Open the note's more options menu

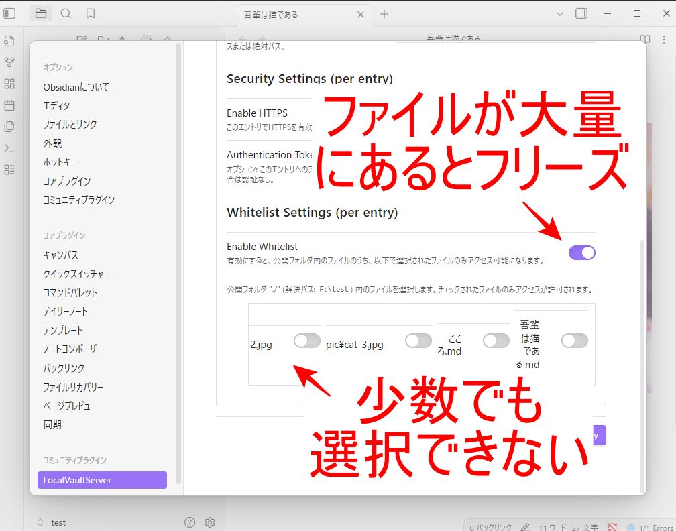(x=663, y=39)
